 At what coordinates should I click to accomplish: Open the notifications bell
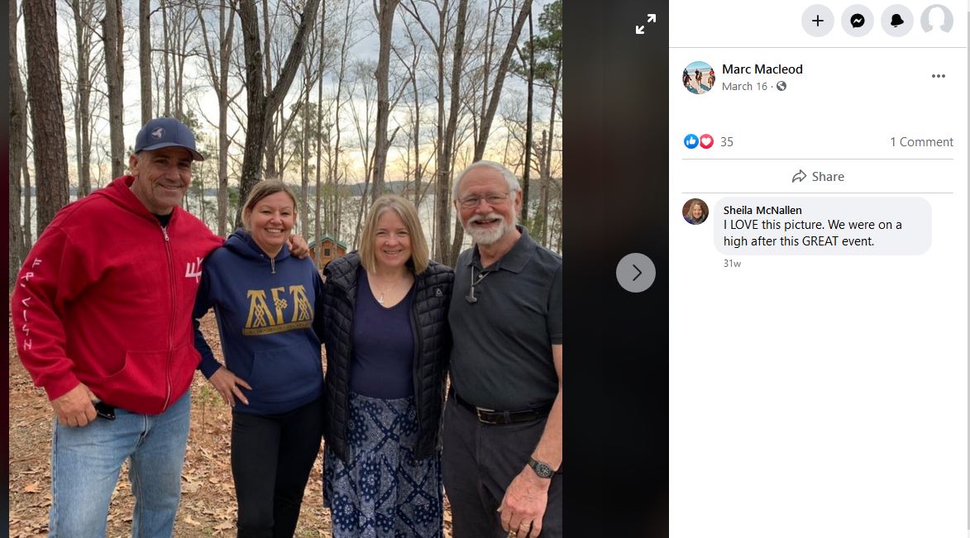(896, 21)
